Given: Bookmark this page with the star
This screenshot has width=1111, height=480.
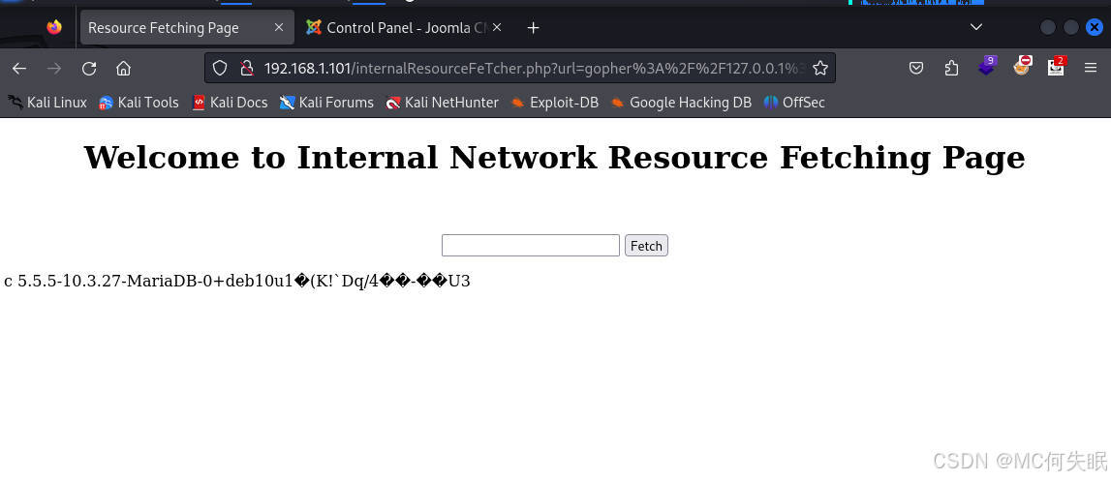Looking at the screenshot, I should click(819, 68).
